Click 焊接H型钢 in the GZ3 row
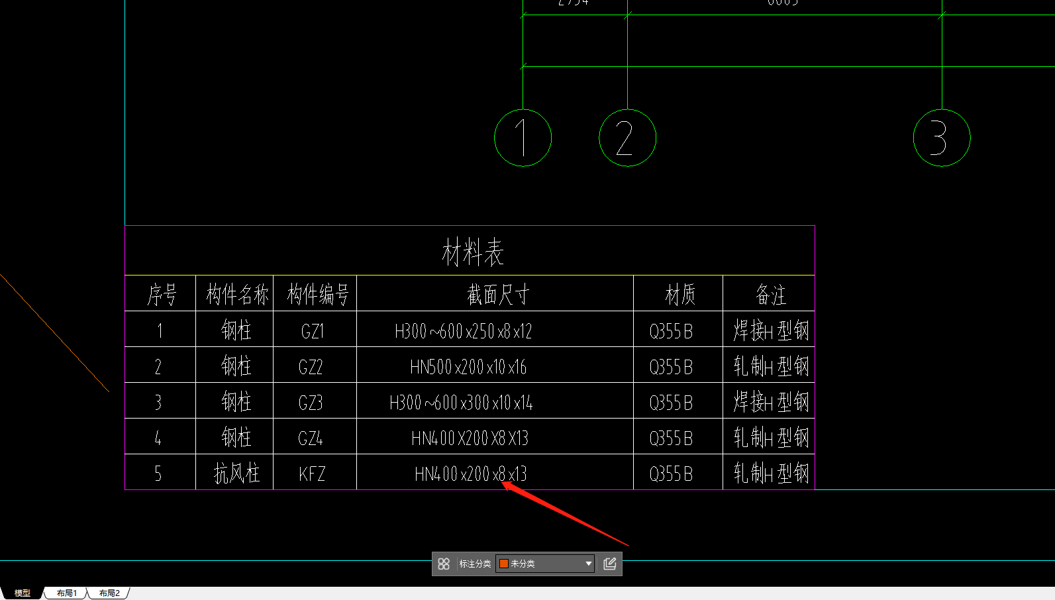This screenshot has width=1055, height=600. tap(771, 401)
